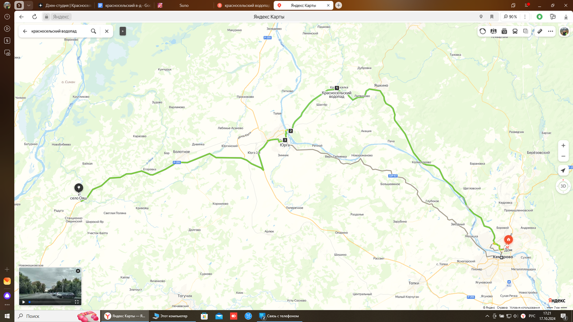Open a new browser tab with plus
Viewport: 573px width, 322px height.
pos(339,5)
